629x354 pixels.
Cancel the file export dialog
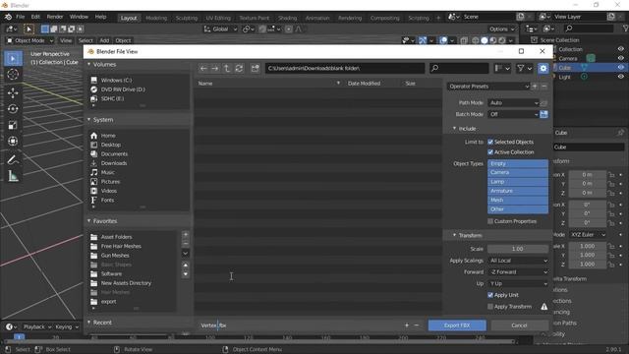click(x=520, y=325)
